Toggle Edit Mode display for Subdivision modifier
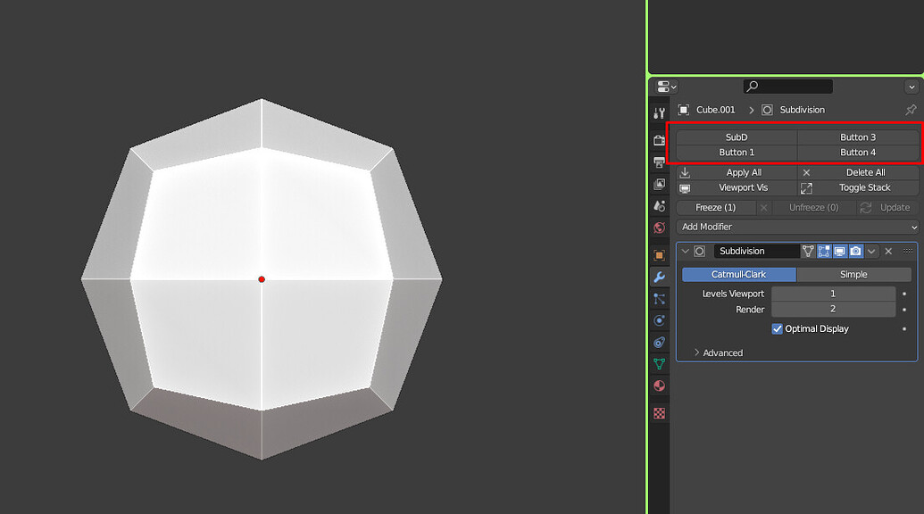 (x=824, y=251)
